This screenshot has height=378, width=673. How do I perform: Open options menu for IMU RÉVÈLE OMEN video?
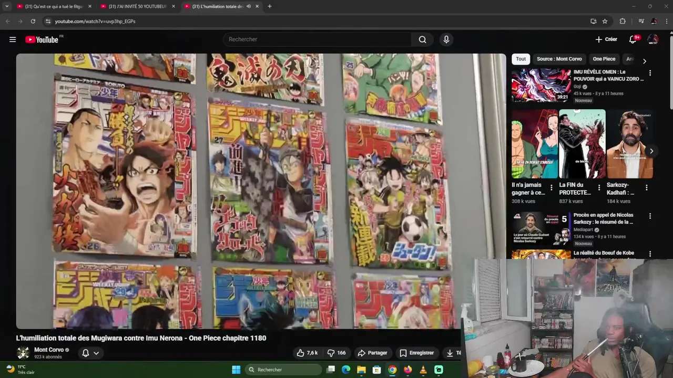point(650,73)
